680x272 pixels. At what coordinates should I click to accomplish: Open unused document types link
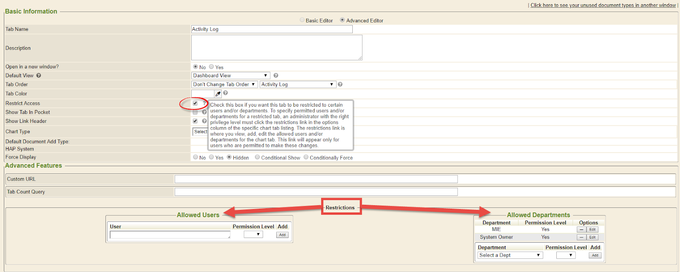pyautogui.click(x=603, y=5)
